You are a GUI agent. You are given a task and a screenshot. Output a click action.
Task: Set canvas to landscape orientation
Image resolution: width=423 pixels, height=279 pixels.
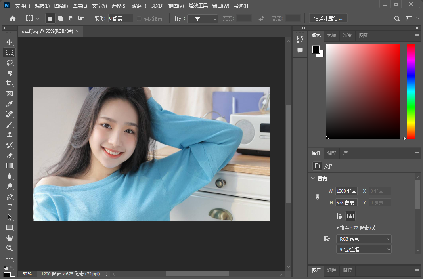coord(350,216)
